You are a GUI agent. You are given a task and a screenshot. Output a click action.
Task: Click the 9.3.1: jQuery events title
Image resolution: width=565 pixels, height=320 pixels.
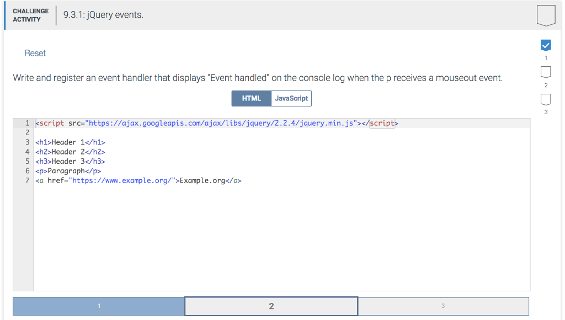103,15
